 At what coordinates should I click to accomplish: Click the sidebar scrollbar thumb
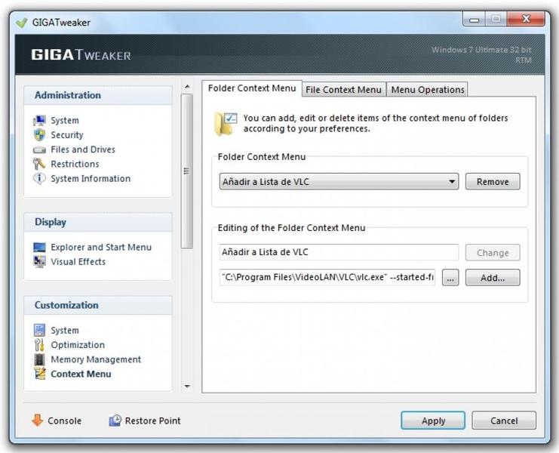pos(187,171)
